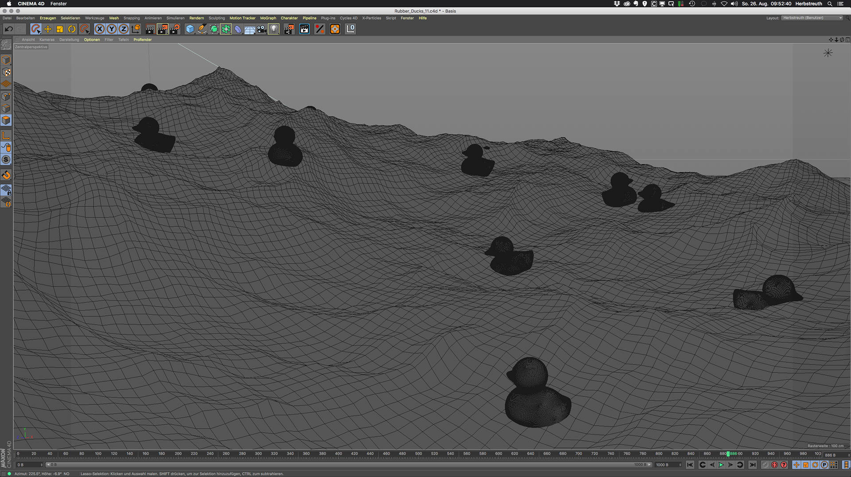Open the blue-framed Picture Viewer icon
This screenshot has height=477, width=851.
click(304, 29)
